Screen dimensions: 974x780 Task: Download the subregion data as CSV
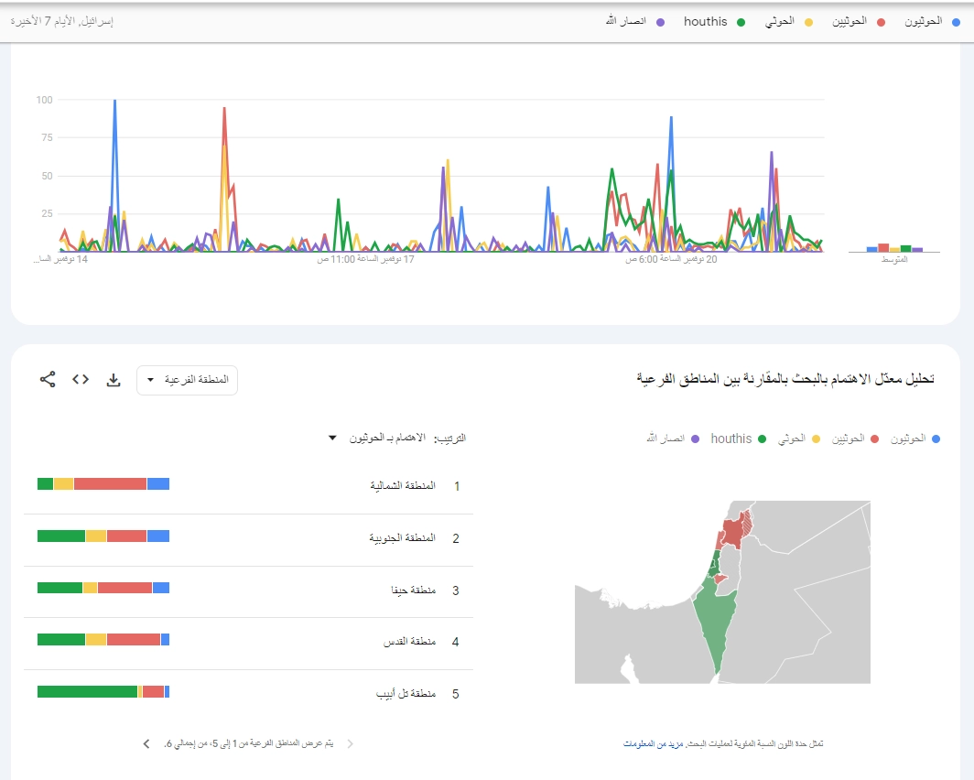114,379
